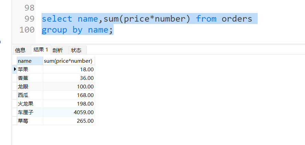Click line number 100 in editor gutter
This screenshot has width=305, height=145.
27,30
